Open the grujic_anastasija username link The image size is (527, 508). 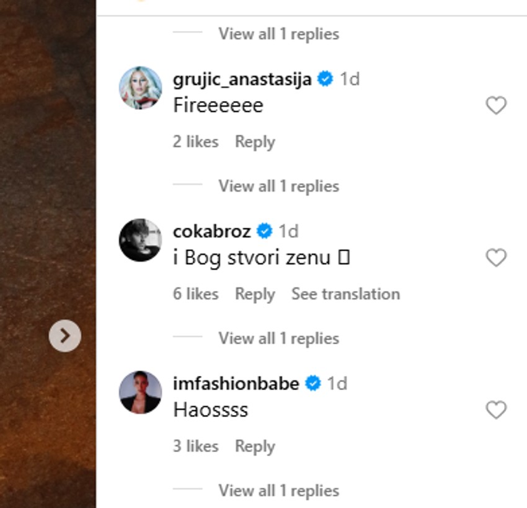[242, 79]
